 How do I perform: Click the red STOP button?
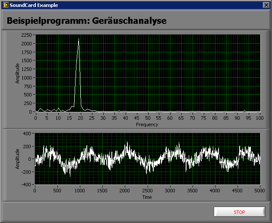point(239,212)
